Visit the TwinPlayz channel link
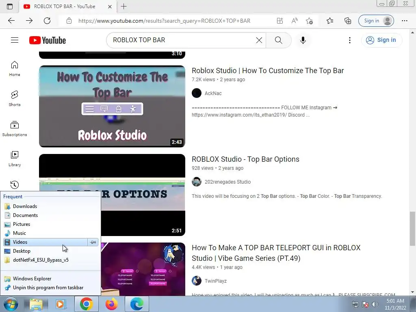Image resolution: width=416 pixels, height=312 pixels. tap(215, 281)
